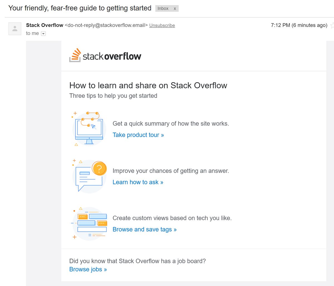The width and height of the screenshot is (334, 286).
Task: Click the question mark speech bubble illustration
Action: 89,176
